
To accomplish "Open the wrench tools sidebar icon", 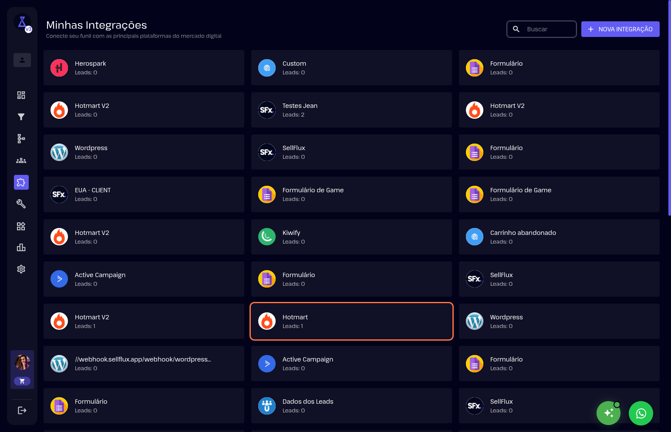I will pyautogui.click(x=21, y=204).
